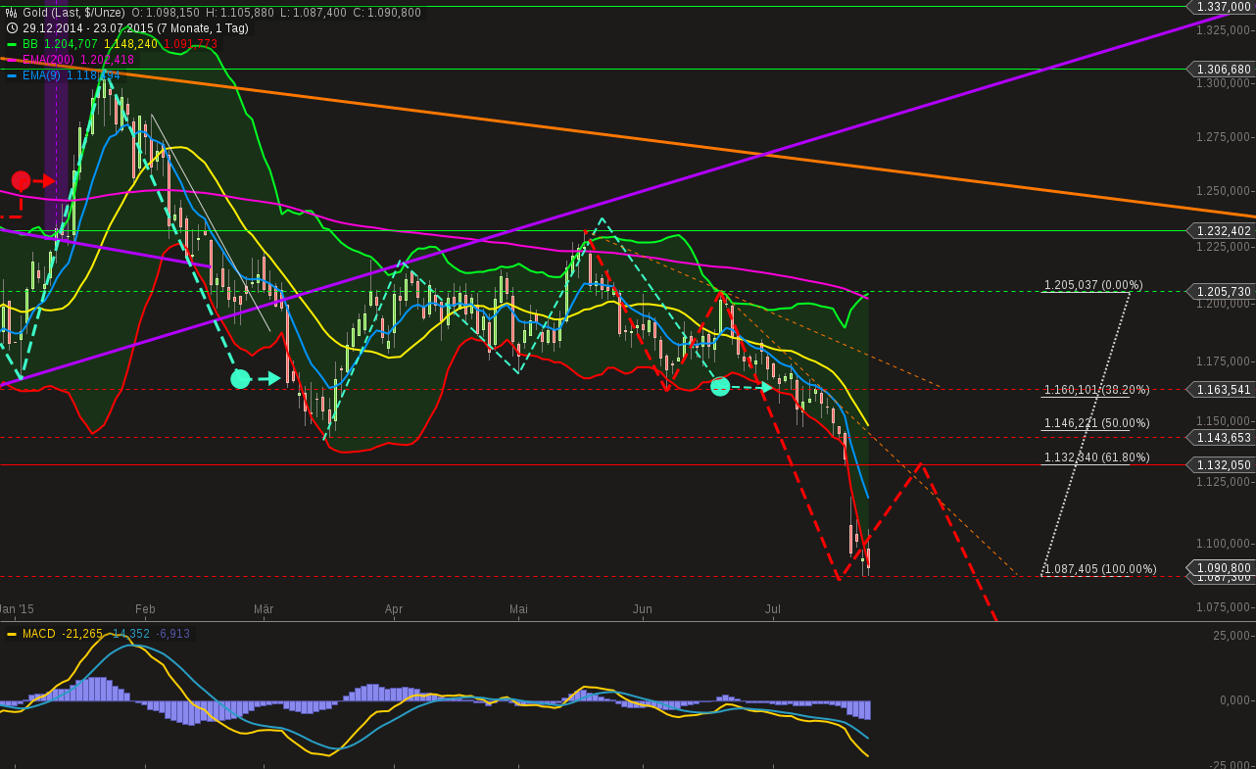Click the Apr time axis label
1256x769 pixels.
[394, 609]
